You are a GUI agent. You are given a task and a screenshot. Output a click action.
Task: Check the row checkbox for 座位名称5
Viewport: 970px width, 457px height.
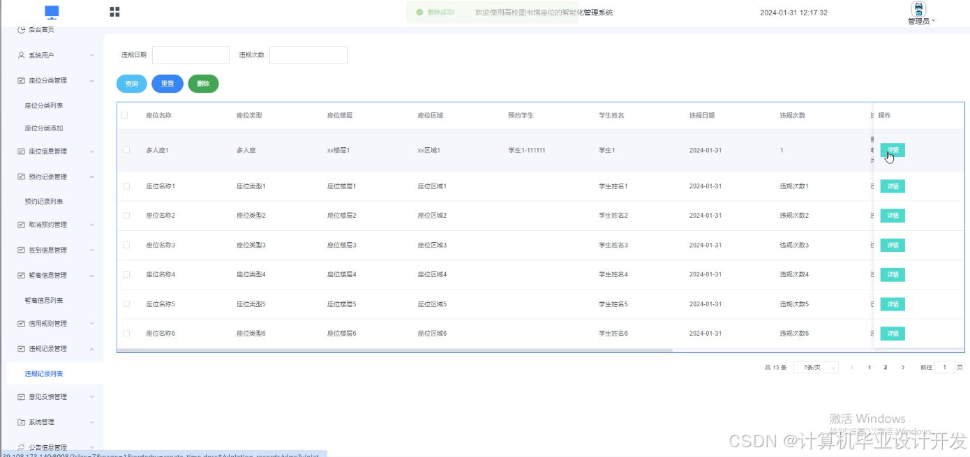point(126,304)
